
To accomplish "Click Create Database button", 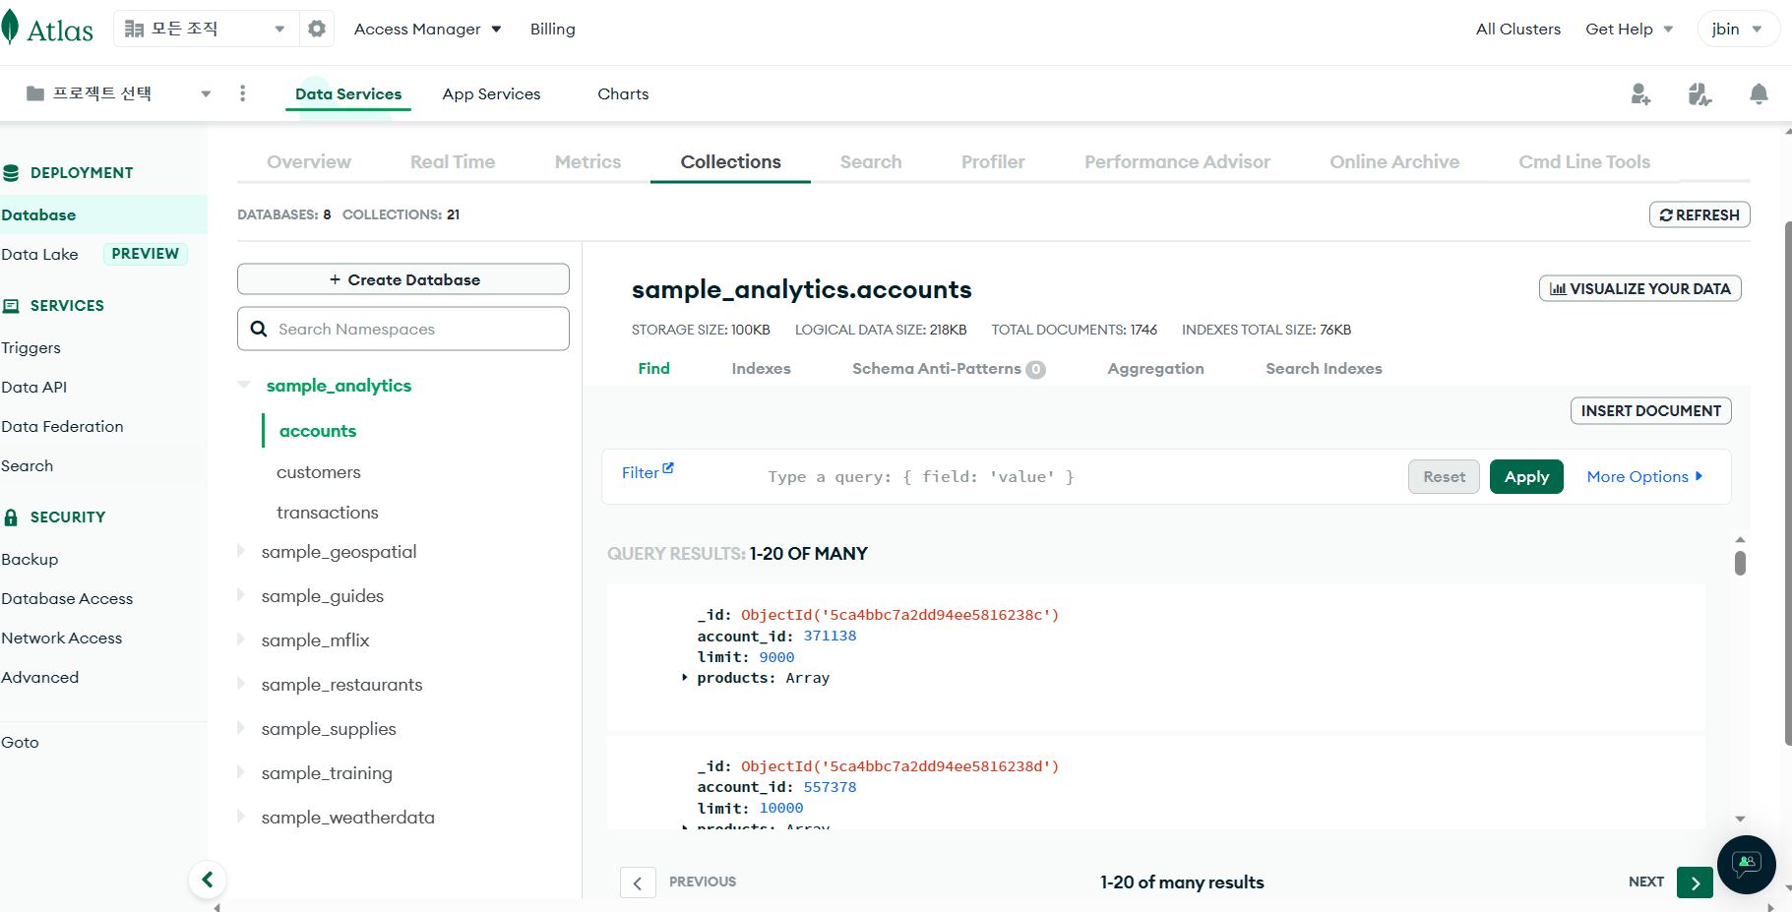I will point(403,279).
